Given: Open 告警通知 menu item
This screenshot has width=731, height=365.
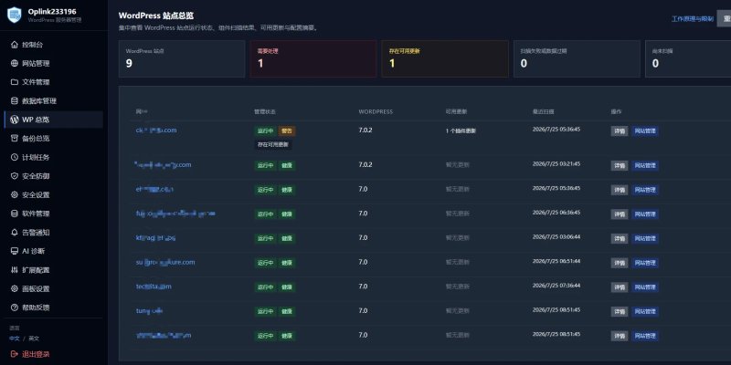Looking at the screenshot, I should (x=54, y=233).
